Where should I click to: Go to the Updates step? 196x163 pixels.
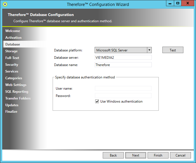[12, 105]
